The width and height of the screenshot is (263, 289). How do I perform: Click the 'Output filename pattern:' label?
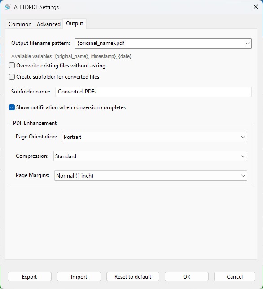click(x=41, y=43)
